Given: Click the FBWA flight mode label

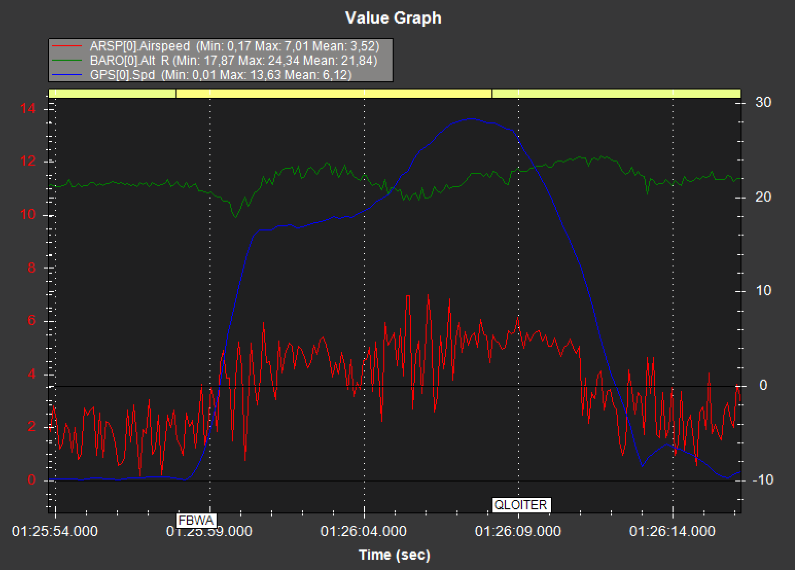Looking at the screenshot, I should point(196,521).
